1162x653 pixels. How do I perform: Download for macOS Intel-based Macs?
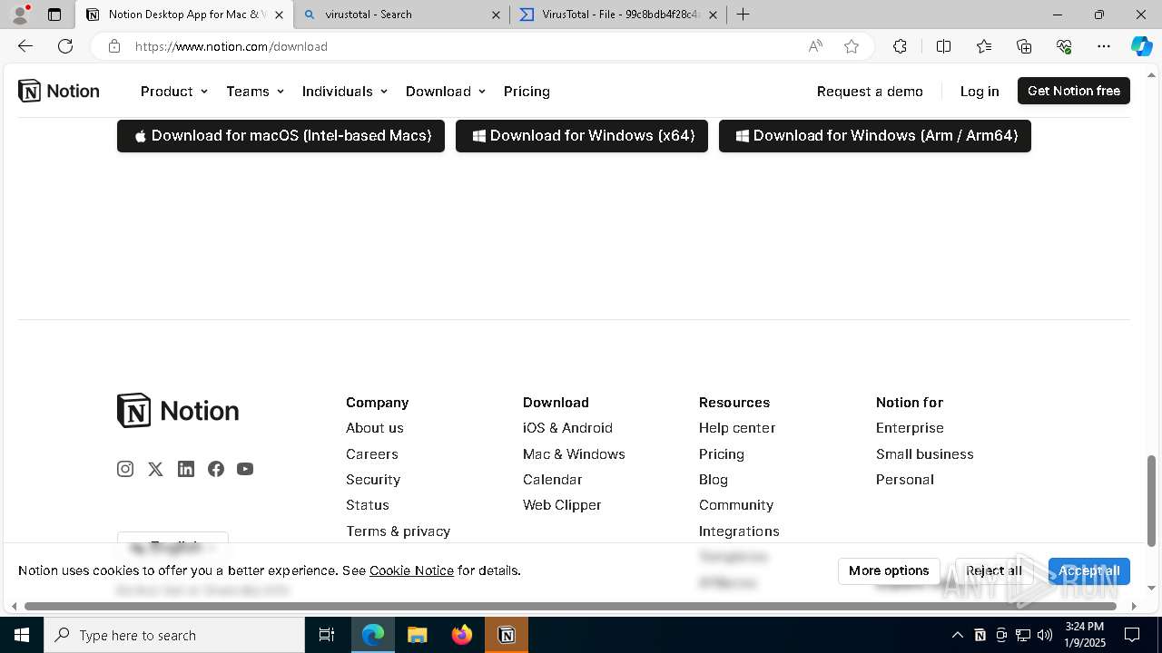[x=281, y=136]
